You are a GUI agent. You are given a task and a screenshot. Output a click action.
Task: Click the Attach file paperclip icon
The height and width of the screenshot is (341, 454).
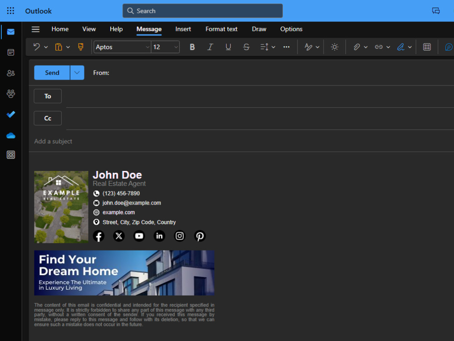[x=357, y=47]
